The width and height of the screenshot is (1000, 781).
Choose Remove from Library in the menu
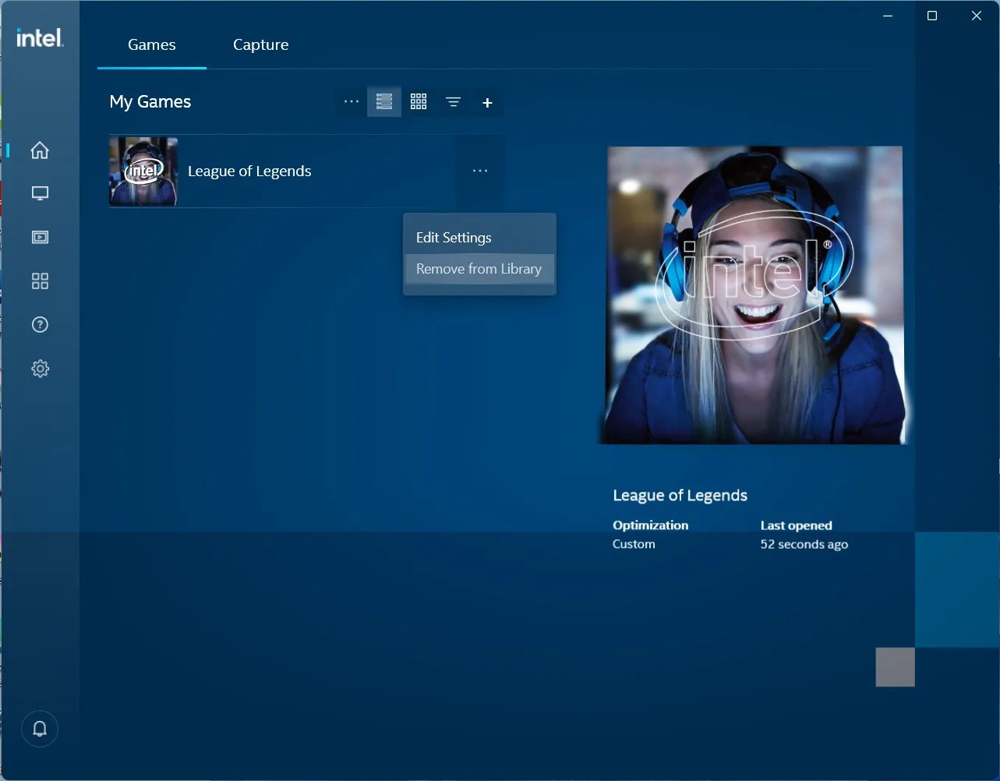click(x=479, y=268)
